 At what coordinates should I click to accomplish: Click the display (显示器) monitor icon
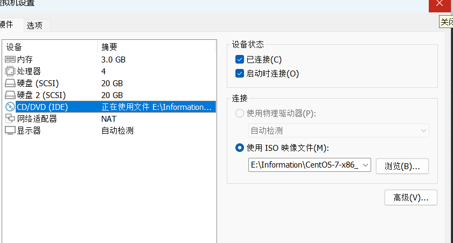coord(10,130)
